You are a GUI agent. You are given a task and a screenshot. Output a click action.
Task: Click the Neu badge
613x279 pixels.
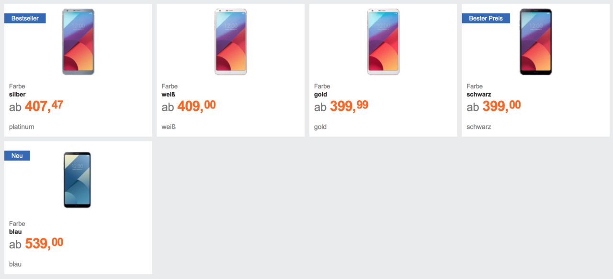click(x=17, y=156)
